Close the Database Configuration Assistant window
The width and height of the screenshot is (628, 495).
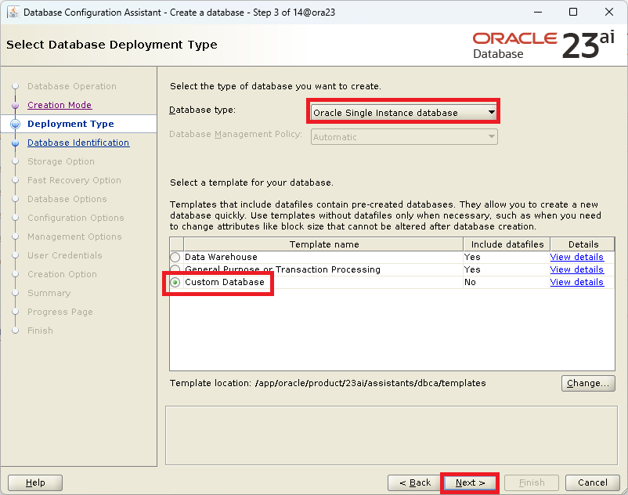(x=608, y=12)
